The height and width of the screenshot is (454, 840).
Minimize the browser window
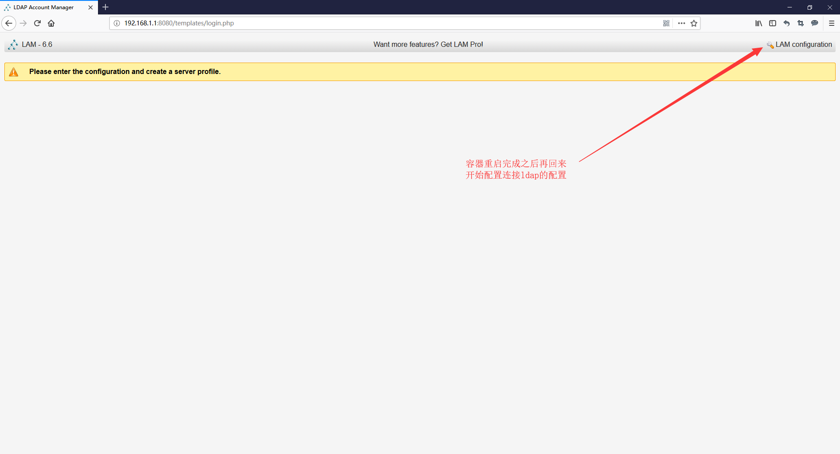(x=790, y=7)
